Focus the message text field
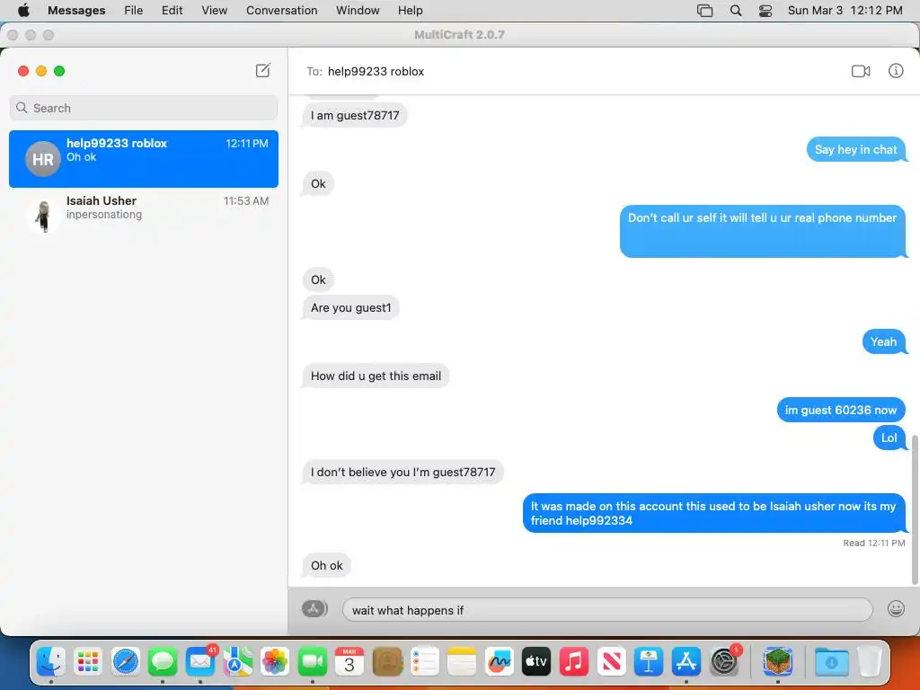 607,610
